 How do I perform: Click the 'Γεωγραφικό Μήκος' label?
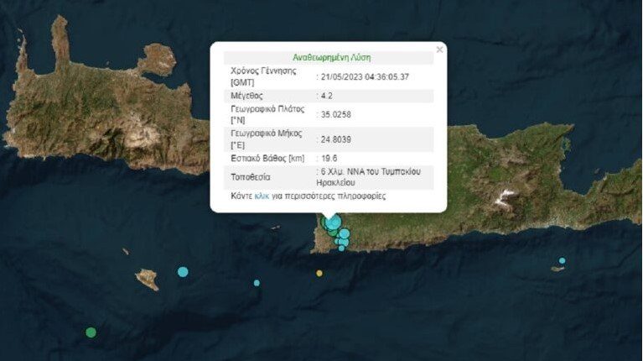point(266,133)
